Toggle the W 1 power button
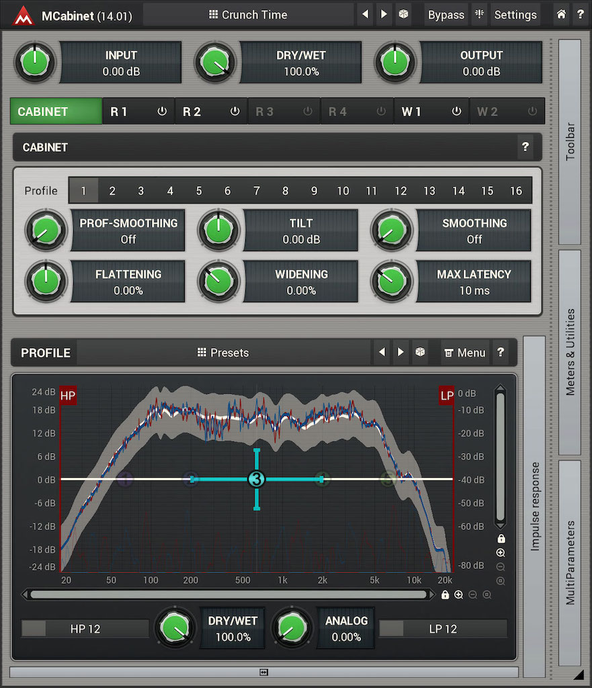This screenshot has width=592, height=688. 457,112
